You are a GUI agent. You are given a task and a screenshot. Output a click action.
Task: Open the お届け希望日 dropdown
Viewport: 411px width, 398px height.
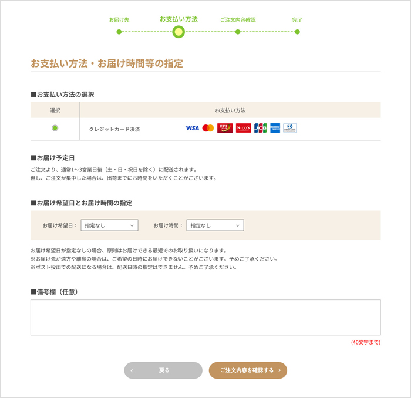tap(109, 225)
